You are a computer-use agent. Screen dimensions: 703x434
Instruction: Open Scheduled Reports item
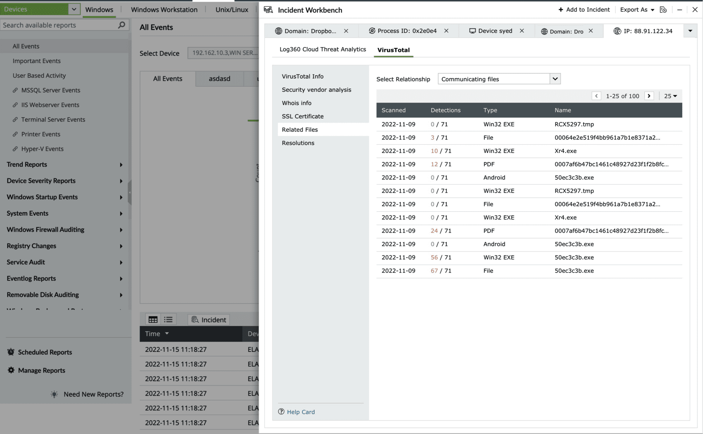(45, 352)
